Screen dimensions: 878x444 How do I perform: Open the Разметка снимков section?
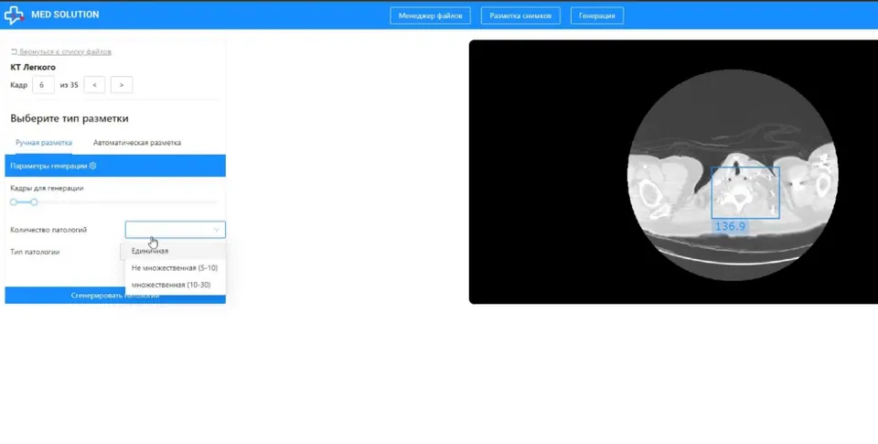520,16
